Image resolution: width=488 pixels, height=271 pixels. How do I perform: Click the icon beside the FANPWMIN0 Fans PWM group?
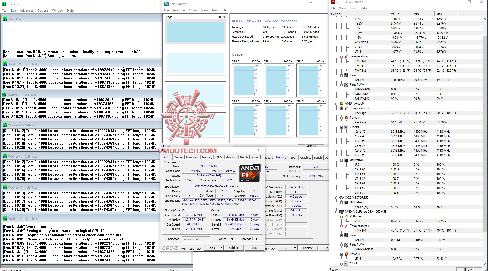pyautogui.click(x=346, y=245)
